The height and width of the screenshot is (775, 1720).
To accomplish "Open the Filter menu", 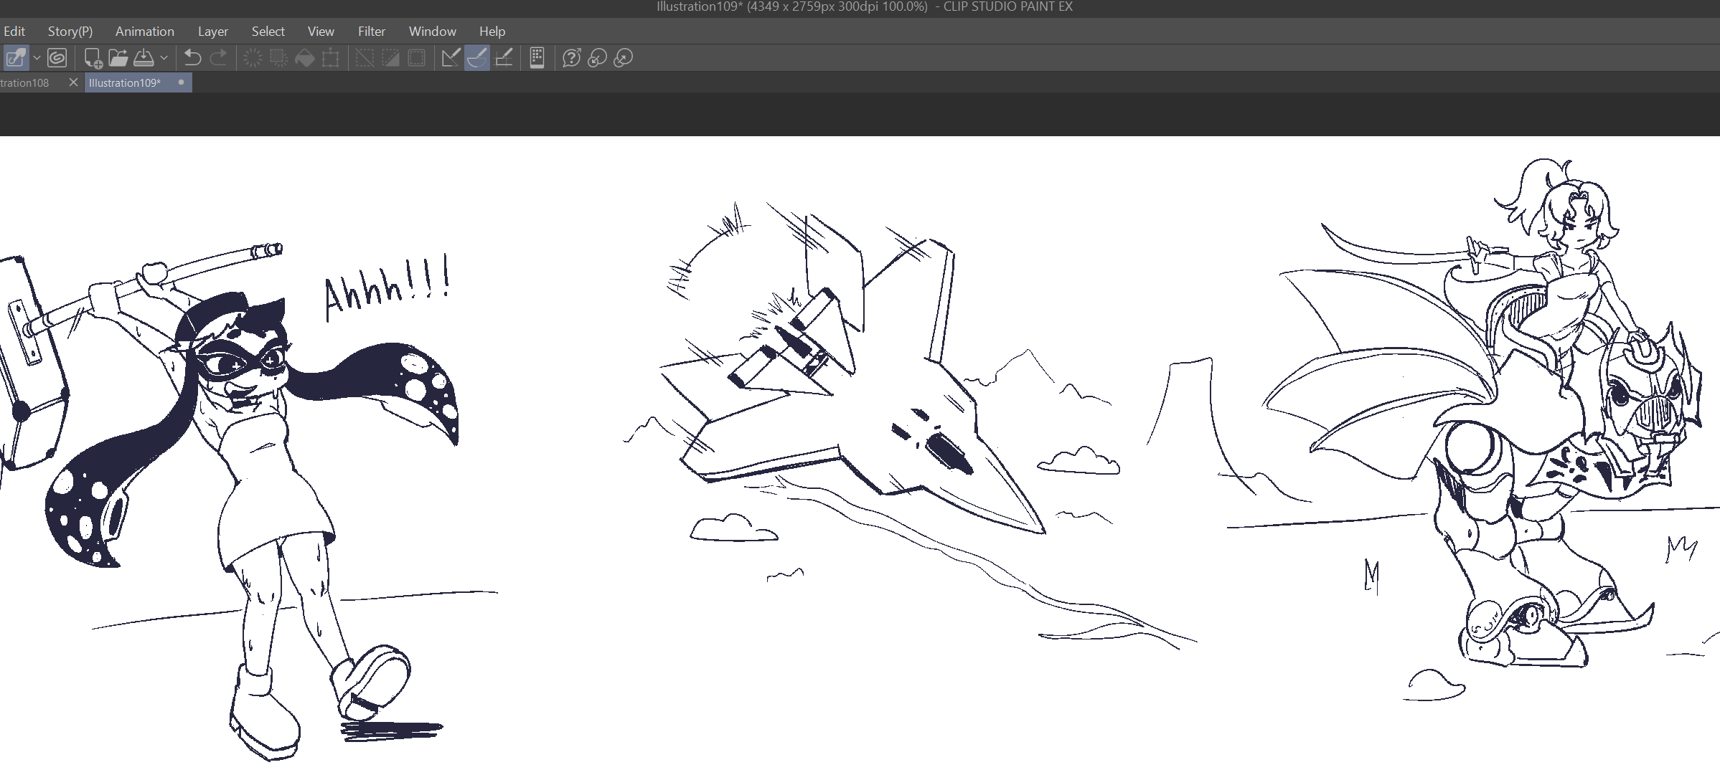I will (x=371, y=32).
